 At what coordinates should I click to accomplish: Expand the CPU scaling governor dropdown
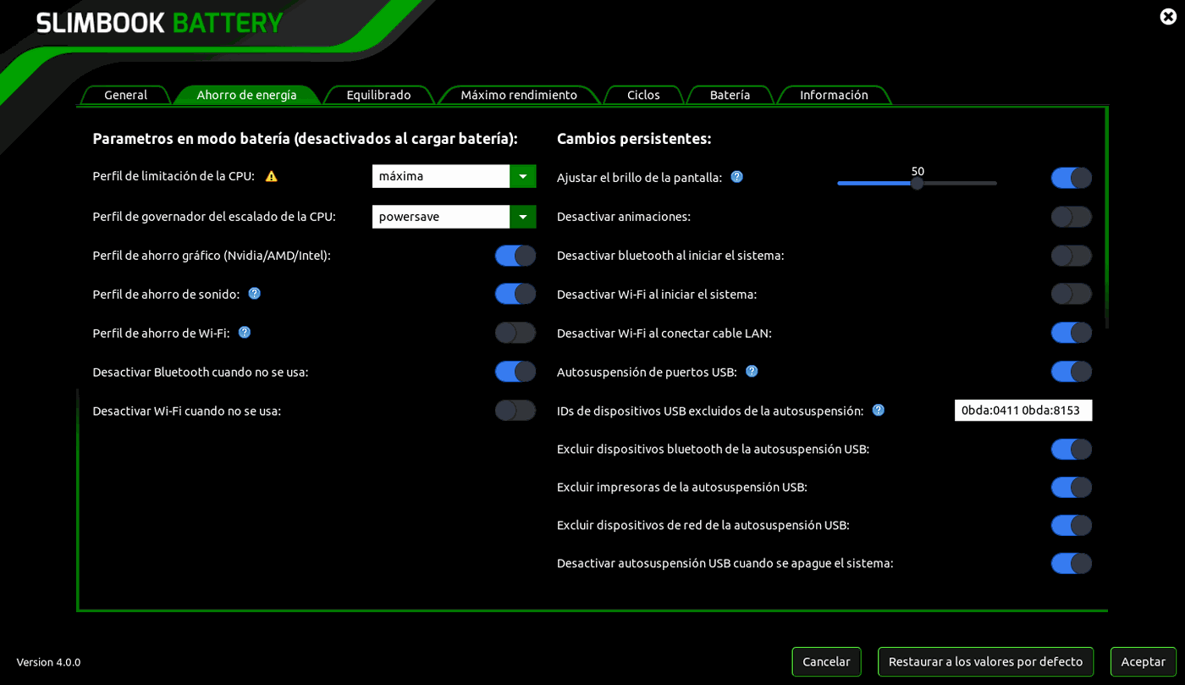[522, 217]
